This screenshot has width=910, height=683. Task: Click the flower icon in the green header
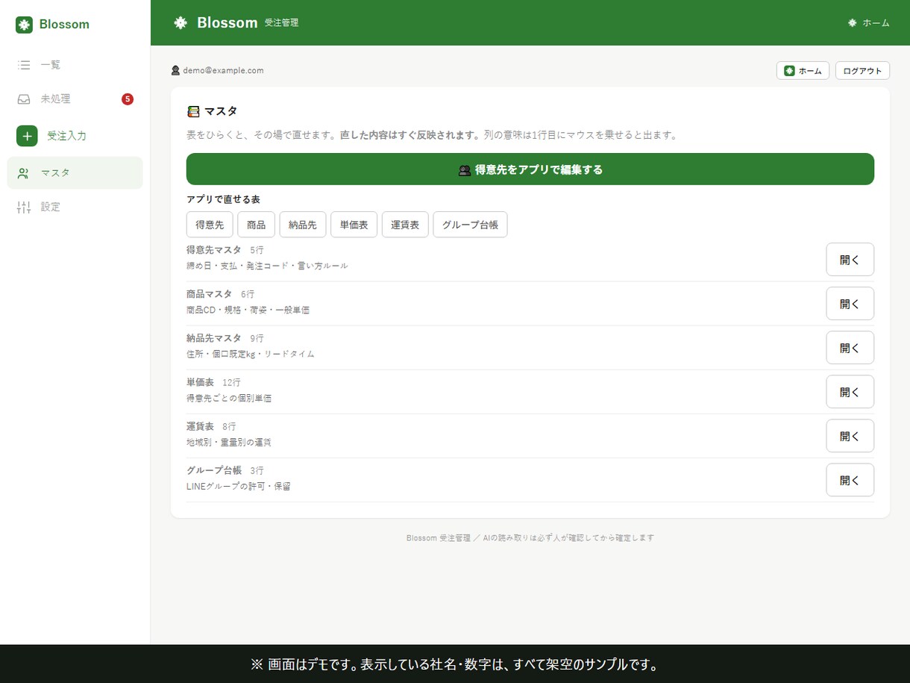coord(181,22)
